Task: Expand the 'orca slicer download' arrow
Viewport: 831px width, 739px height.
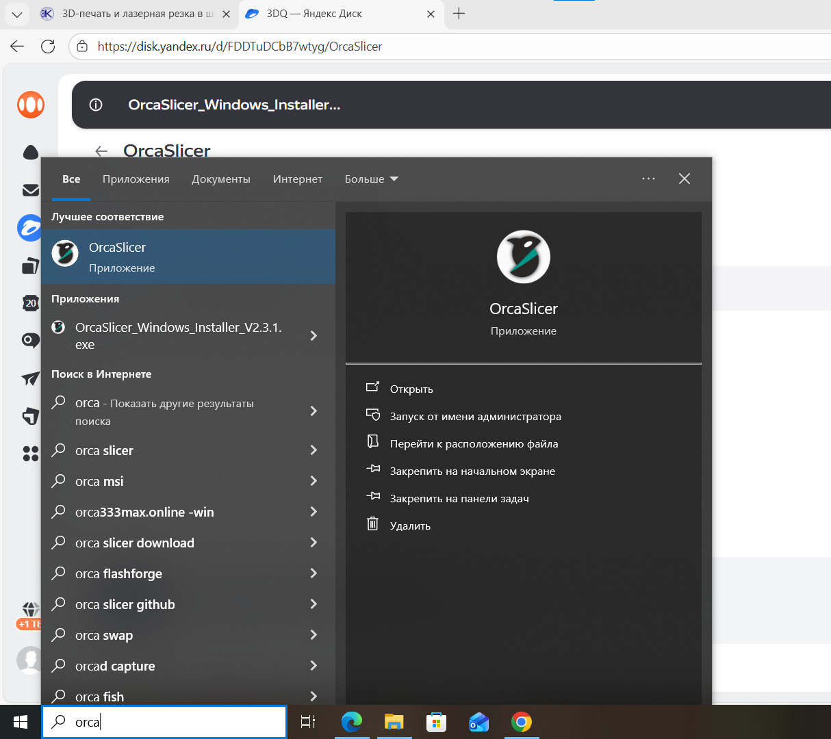Action: pyautogui.click(x=314, y=543)
